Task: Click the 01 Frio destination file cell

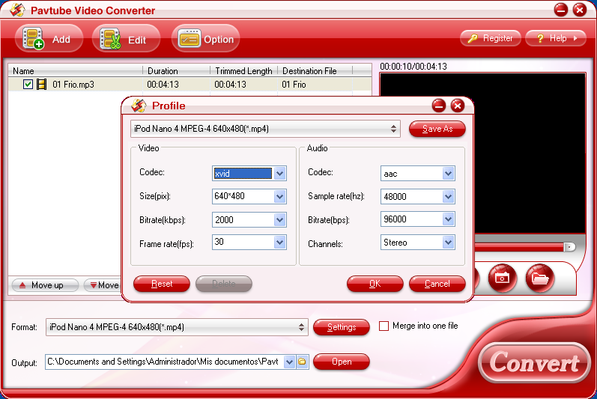Action: coord(294,84)
